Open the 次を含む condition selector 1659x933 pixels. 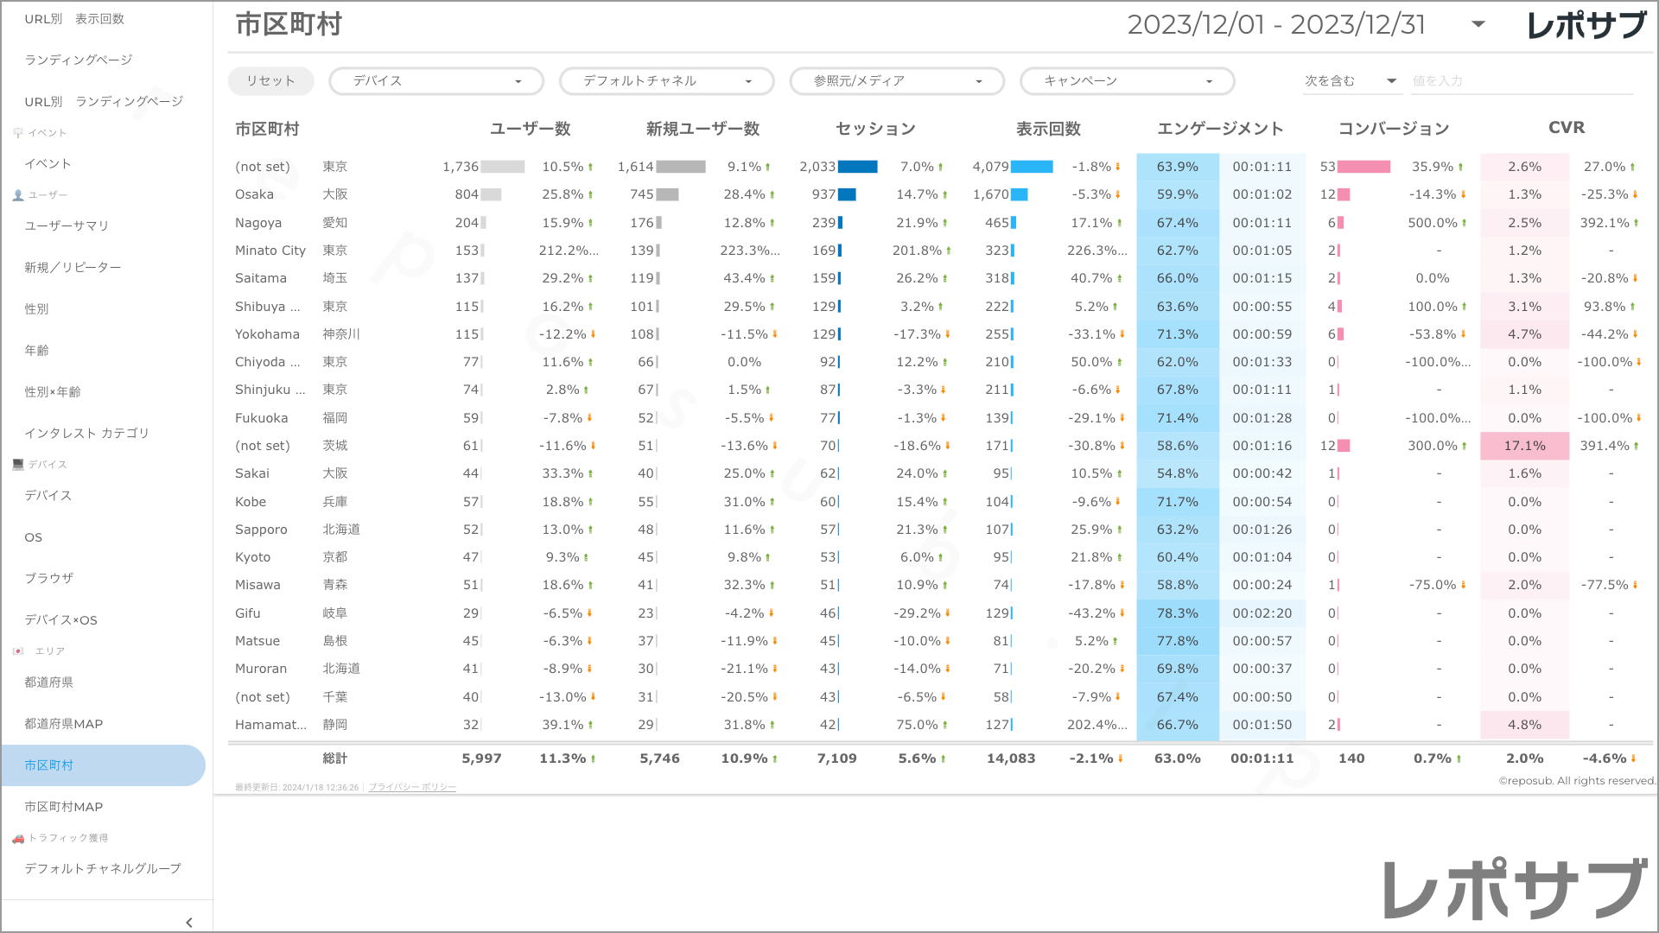click(1350, 81)
